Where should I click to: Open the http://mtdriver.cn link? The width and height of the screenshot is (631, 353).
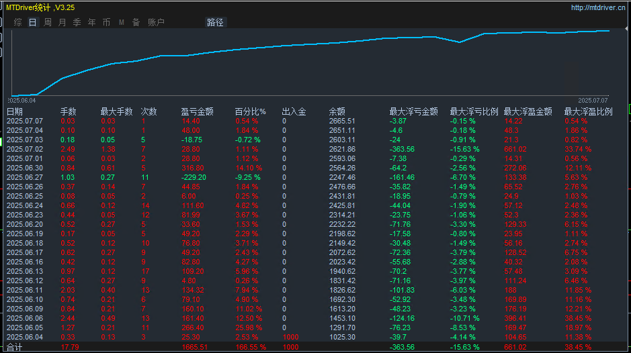tap(598, 7)
